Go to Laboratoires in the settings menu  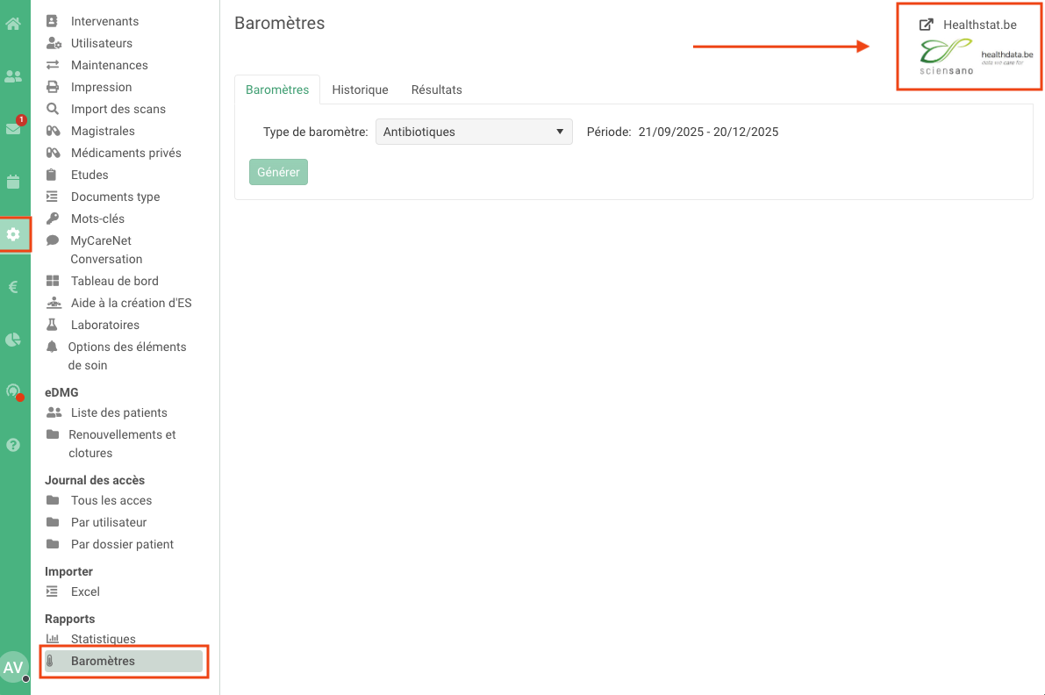(104, 325)
